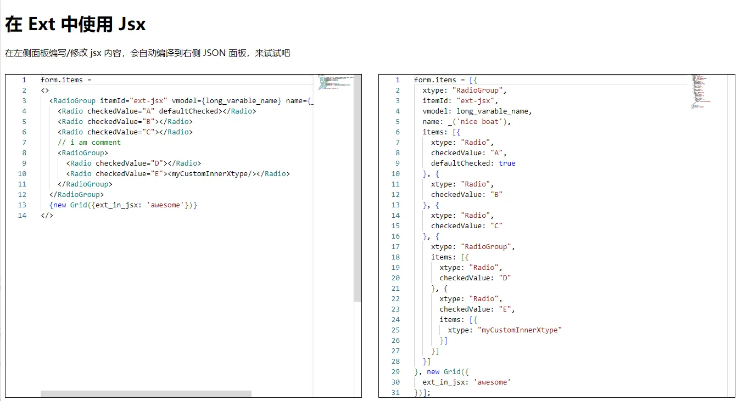Image resolution: width=737 pixels, height=401 pixels.
Task: Click 'itemId: "ext-jsx",' in right editor
Action: pos(460,101)
